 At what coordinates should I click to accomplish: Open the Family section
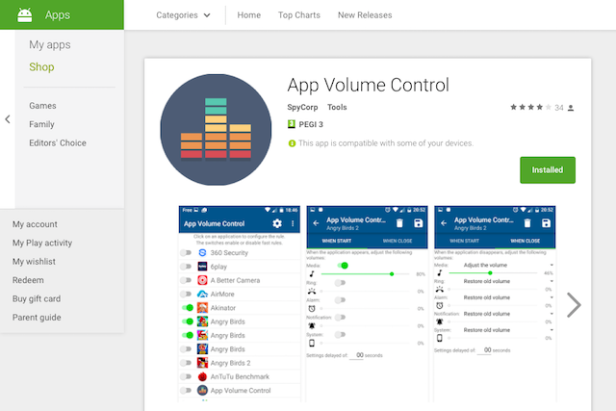pos(41,124)
